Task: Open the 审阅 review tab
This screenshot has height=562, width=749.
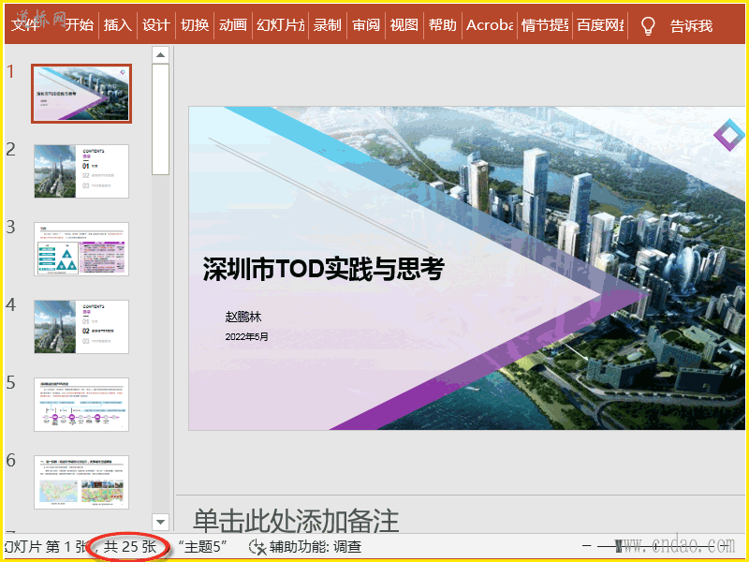Action: (366, 25)
